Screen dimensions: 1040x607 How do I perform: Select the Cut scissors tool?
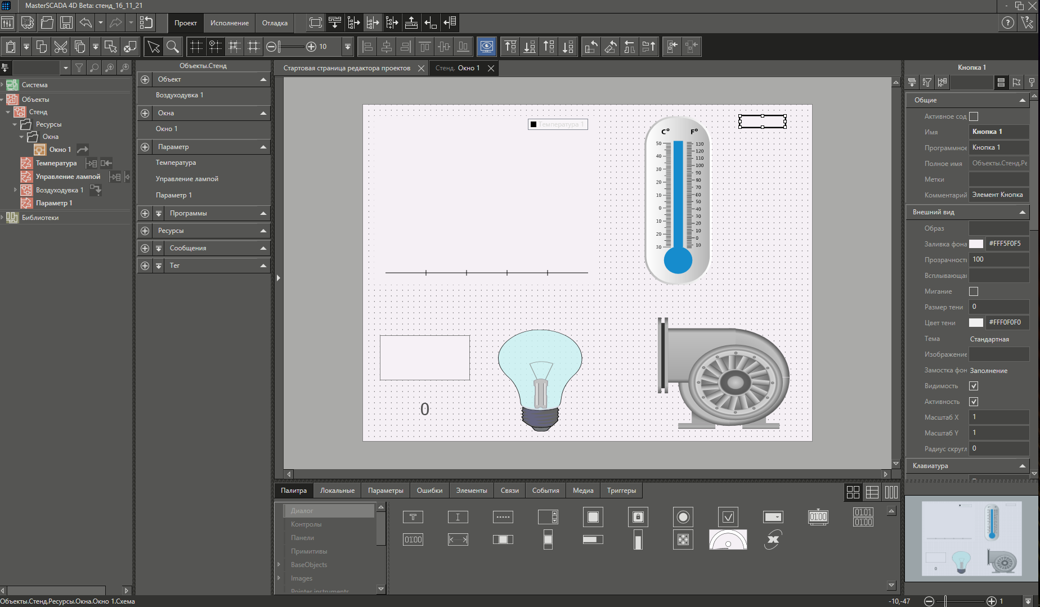pos(61,47)
